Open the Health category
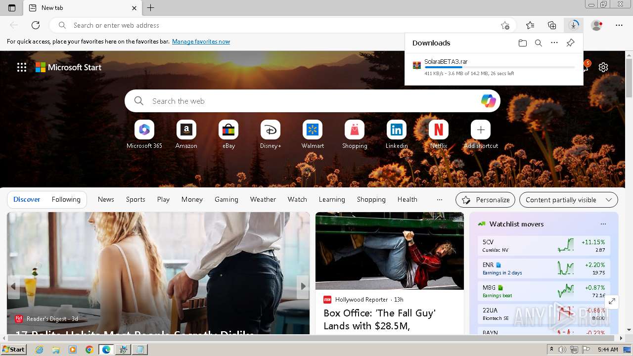This screenshot has height=356, width=633. coord(407,199)
